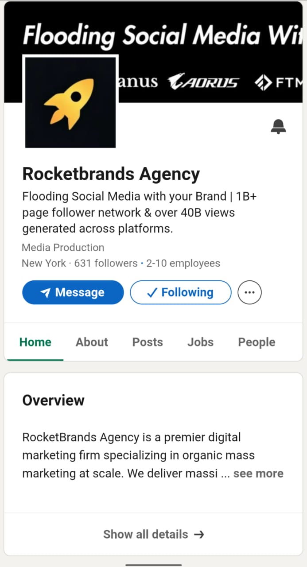Select the Home tab
This screenshot has width=307, height=567.
tap(35, 342)
